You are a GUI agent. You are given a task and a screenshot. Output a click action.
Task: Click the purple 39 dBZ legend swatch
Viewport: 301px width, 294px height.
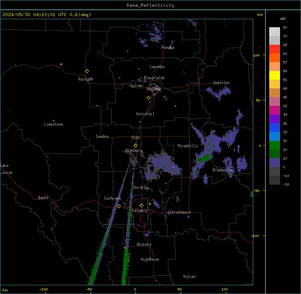click(x=274, y=119)
